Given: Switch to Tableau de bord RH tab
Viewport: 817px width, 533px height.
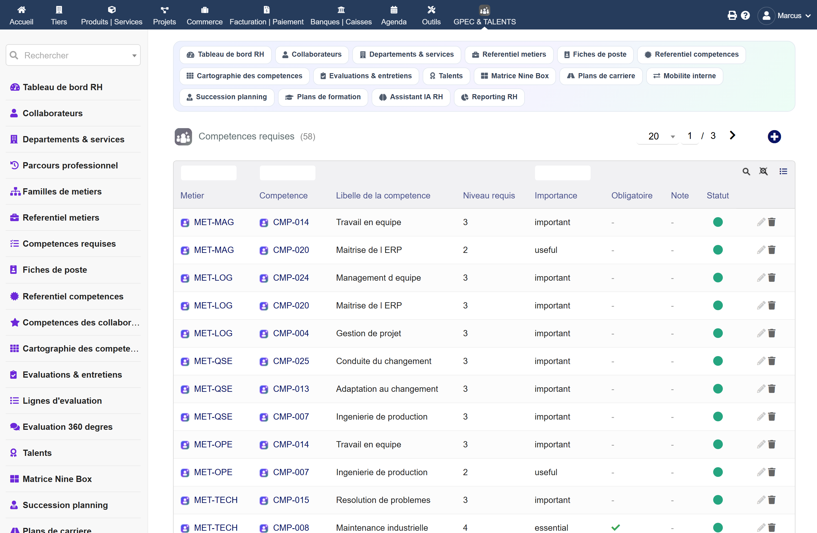Looking at the screenshot, I should (225, 54).
